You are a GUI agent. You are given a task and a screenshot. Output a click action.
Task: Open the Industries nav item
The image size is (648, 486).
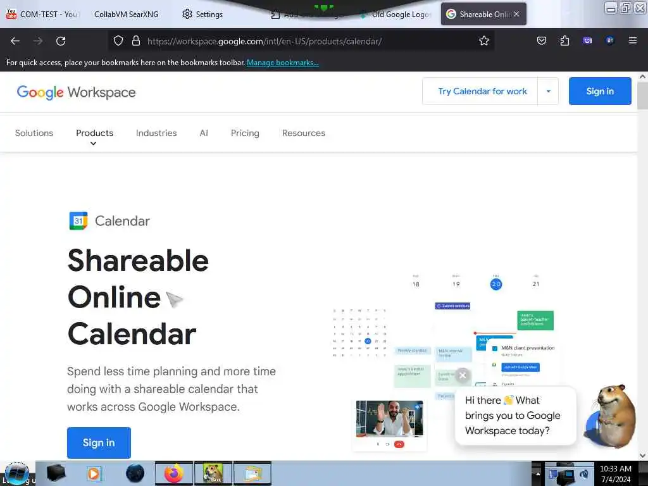(x=156, y=133)
